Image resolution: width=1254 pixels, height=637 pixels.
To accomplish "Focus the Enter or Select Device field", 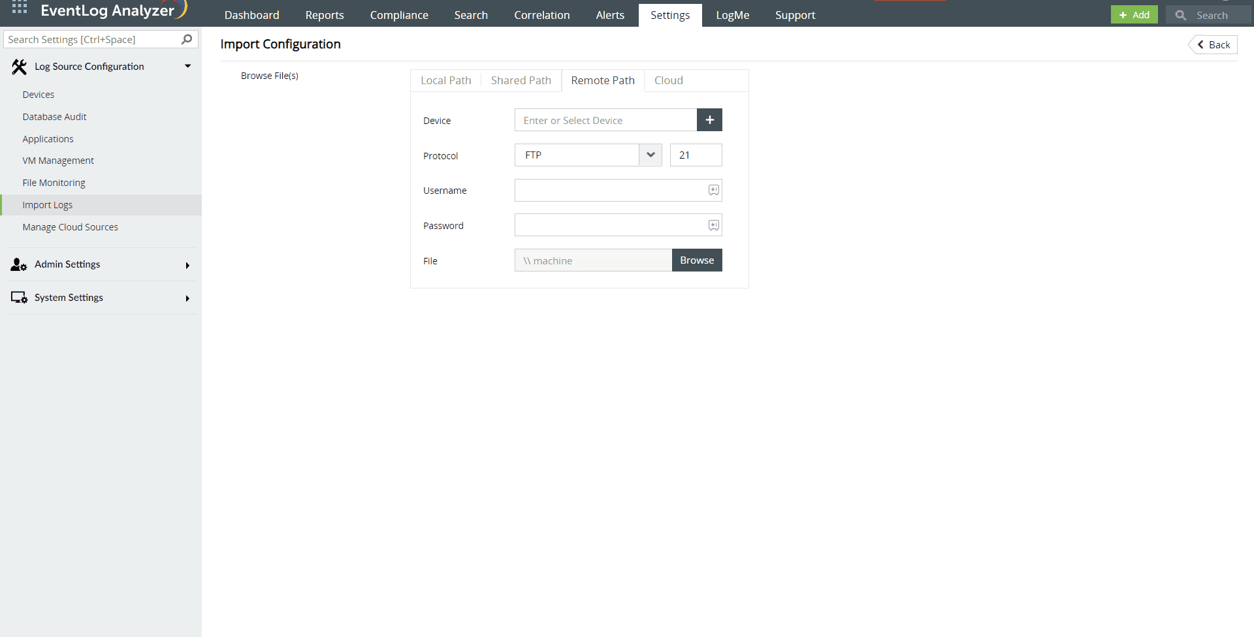I will [605, 120].
